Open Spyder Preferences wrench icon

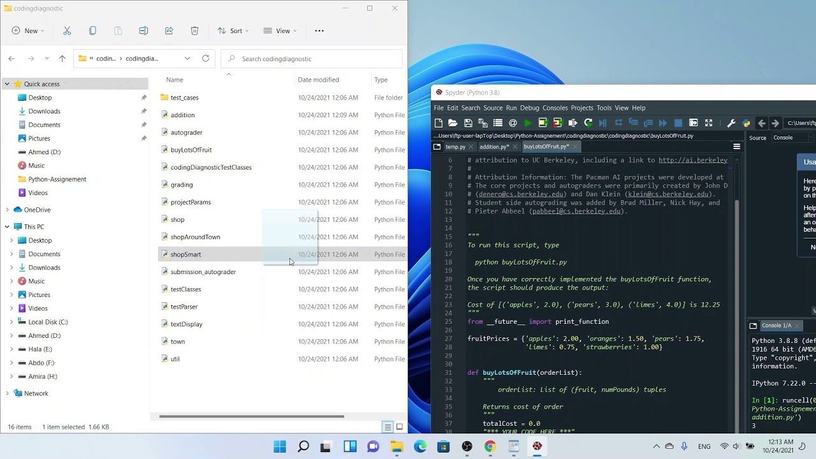pyautogui.click(x=731, y=123)
